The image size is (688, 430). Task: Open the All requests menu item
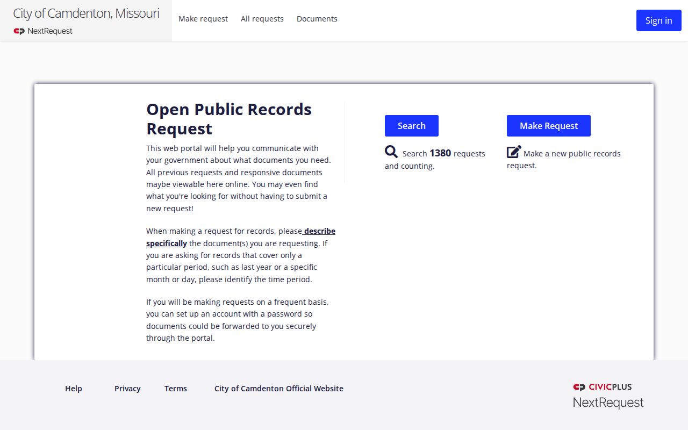(262, 19)
